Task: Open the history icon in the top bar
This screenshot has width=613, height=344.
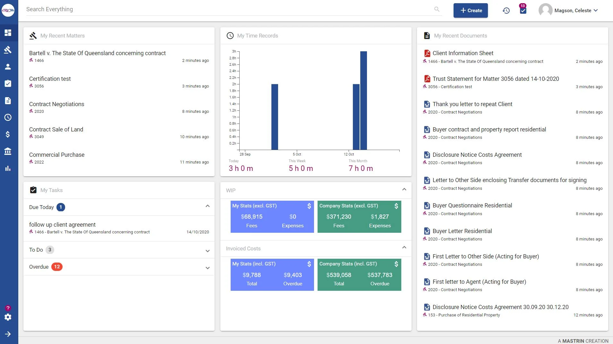Action: coord(506,10)
